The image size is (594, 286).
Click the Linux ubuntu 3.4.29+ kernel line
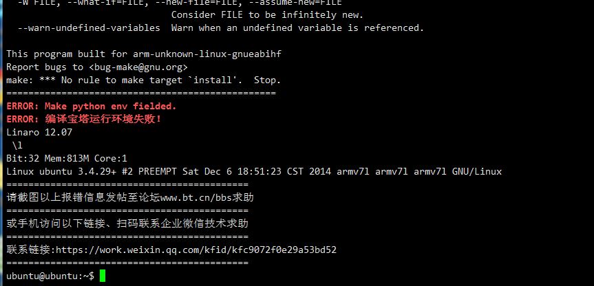coord(254,171)
